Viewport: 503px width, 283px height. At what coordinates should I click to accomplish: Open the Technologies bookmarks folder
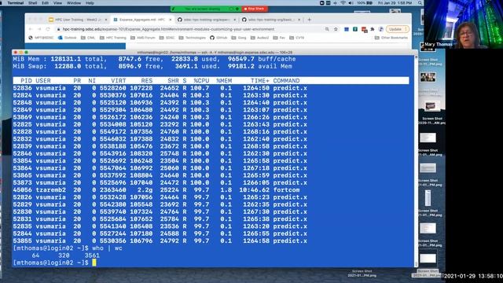[192, 38]
